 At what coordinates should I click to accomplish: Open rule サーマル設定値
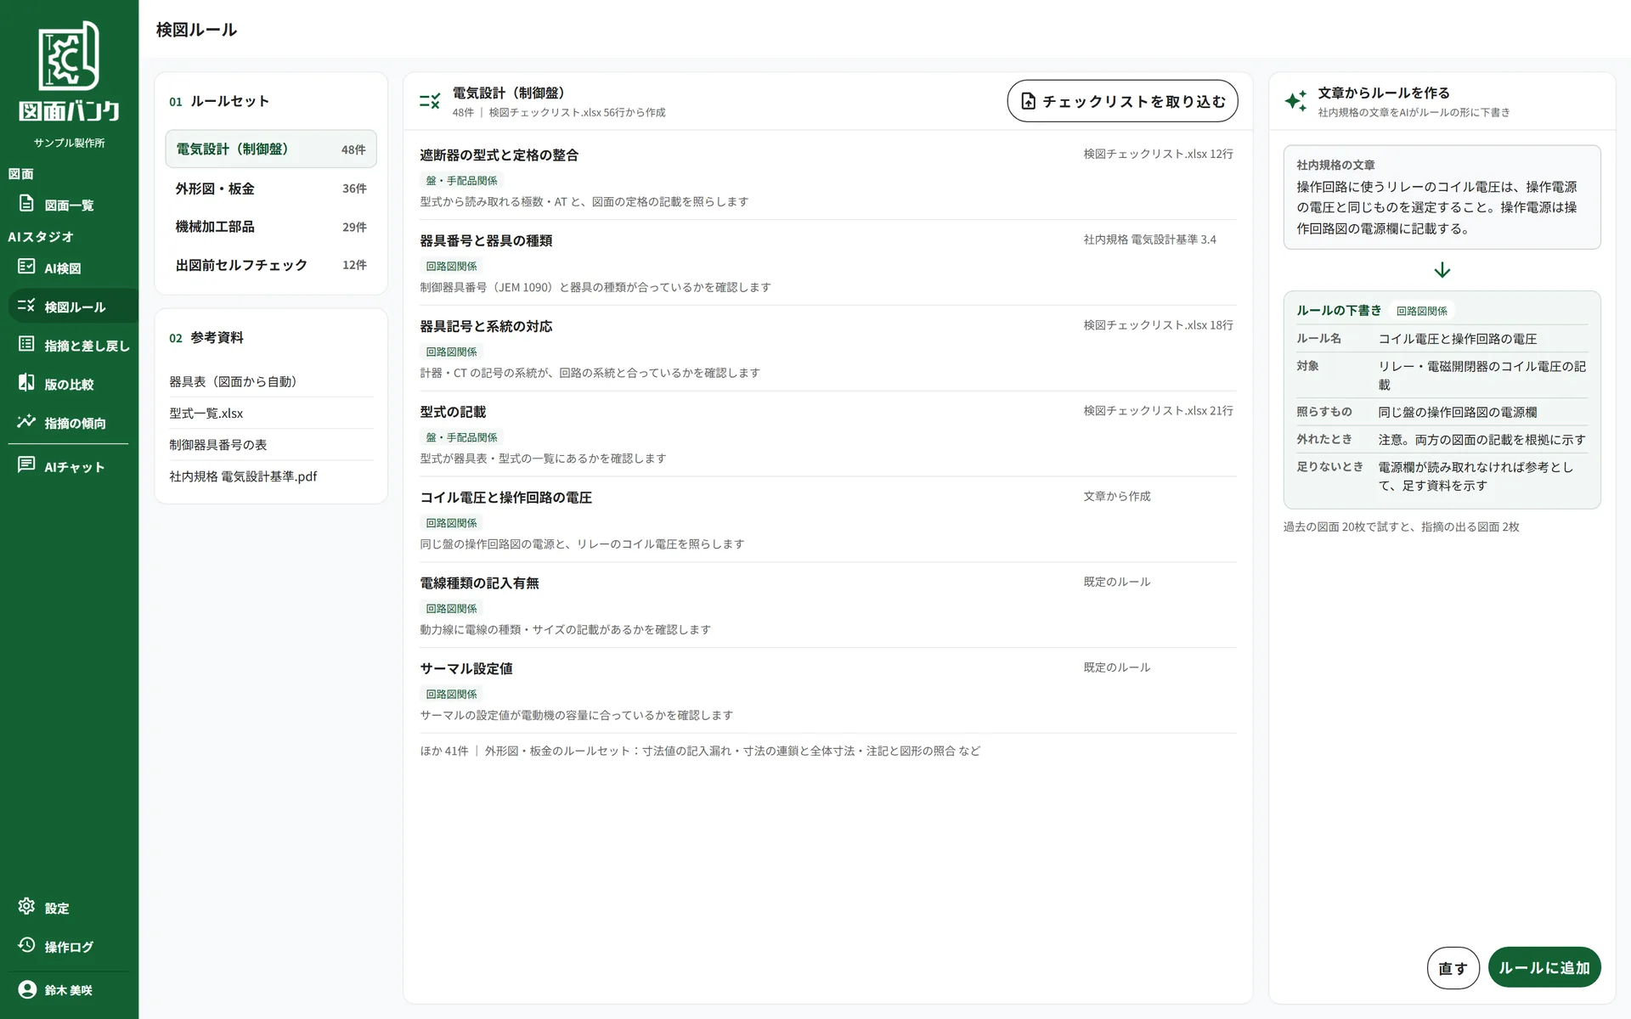click(827, 692)
